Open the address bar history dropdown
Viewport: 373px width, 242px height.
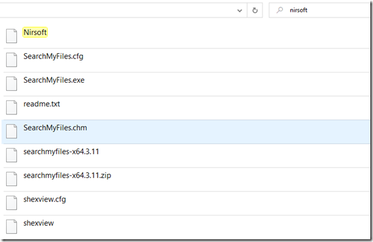click(x=240, y=11)
